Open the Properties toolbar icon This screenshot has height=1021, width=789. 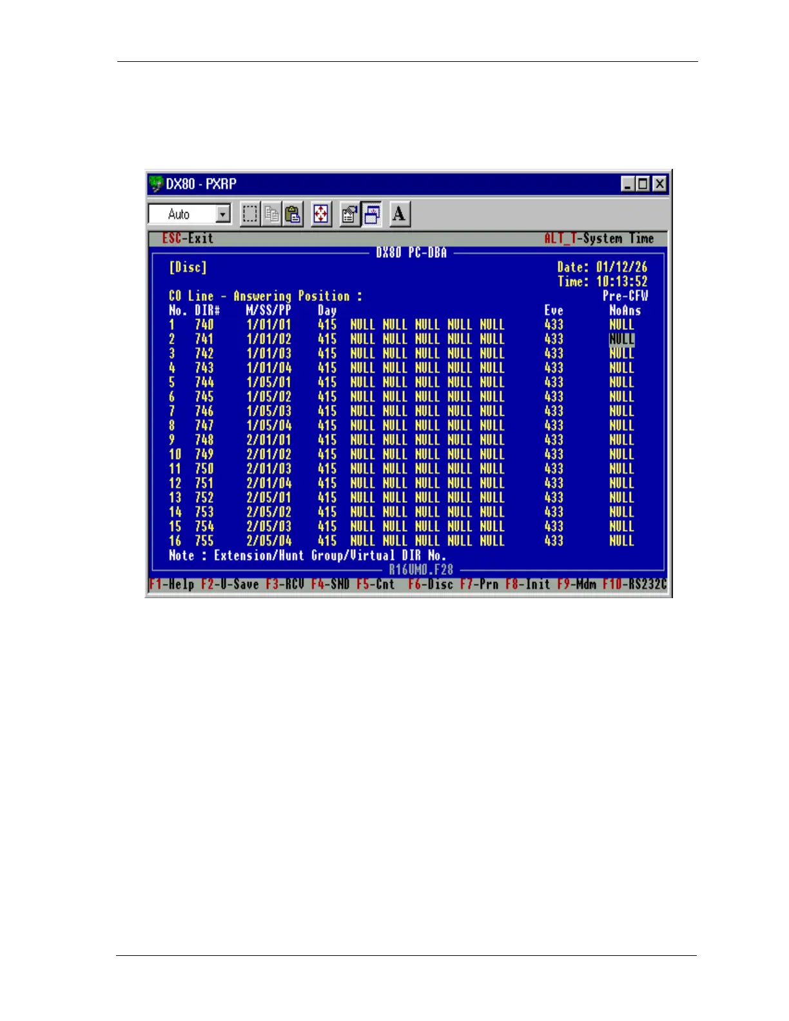pos(349,214)
